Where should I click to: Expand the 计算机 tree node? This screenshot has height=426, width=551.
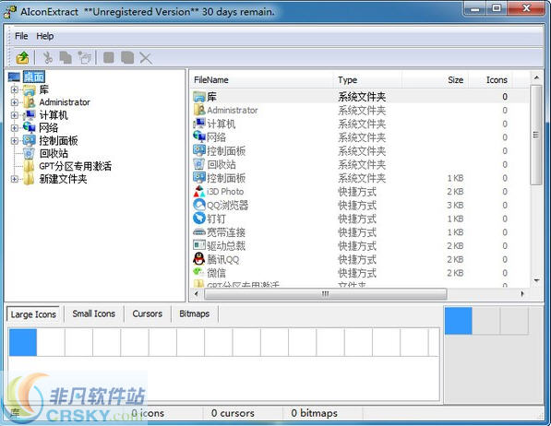pos(15,115)
